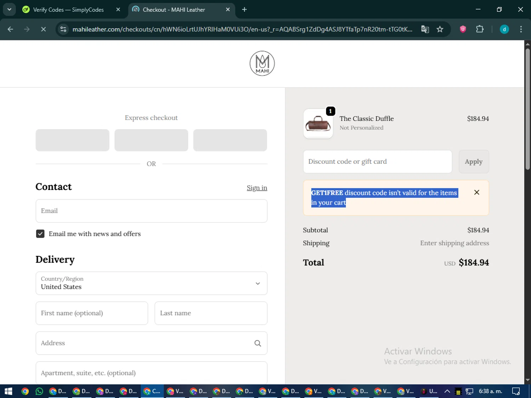531x398 pixels.
Task: Go back to the previous page
Action: tap(10, 29)
